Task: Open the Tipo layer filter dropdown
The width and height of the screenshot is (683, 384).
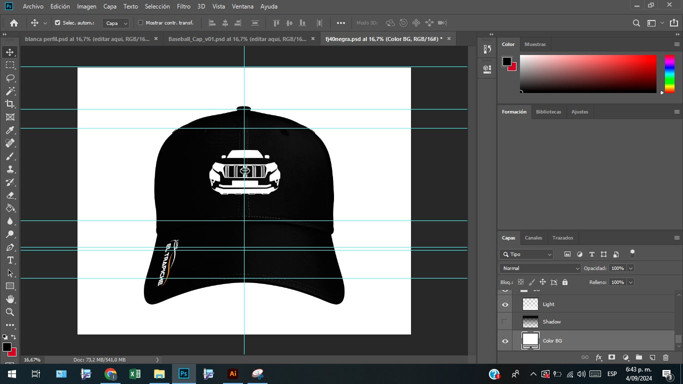Action: pyautogui.click(x=526, y=254)
